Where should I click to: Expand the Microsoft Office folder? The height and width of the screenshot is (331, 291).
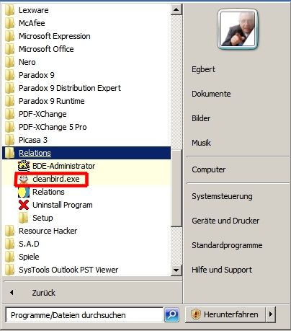pyautogui.click(x=46, y=49)
